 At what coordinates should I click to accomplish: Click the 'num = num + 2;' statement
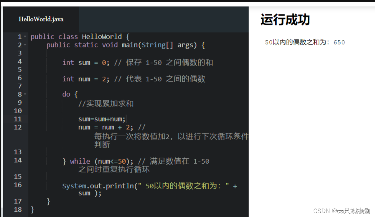click(x=106, y=127)
